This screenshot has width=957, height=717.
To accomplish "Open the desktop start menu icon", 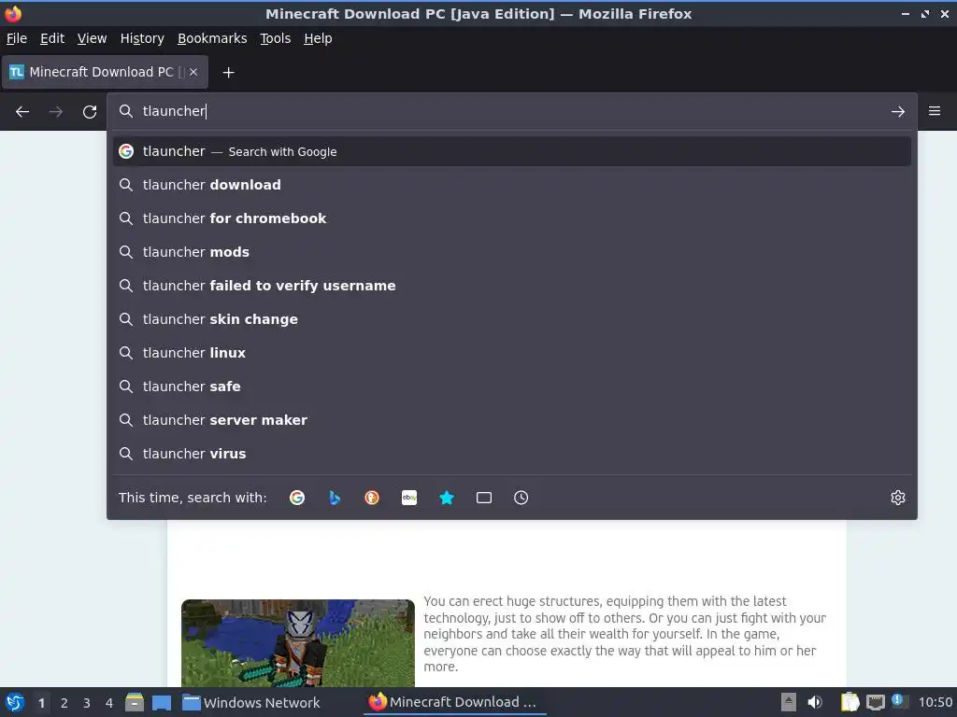I will click(x=15, y=702).
